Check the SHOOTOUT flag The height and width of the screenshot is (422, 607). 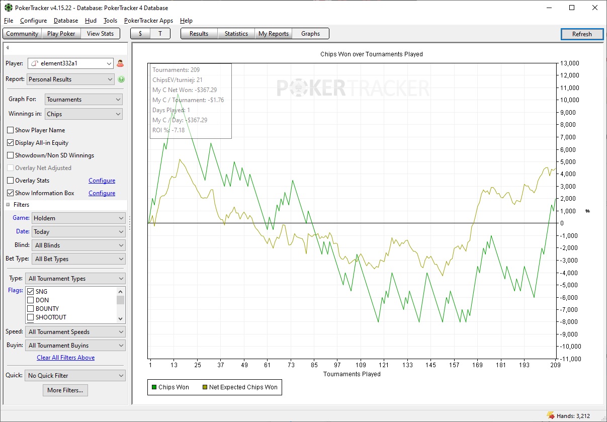[31, 317]
